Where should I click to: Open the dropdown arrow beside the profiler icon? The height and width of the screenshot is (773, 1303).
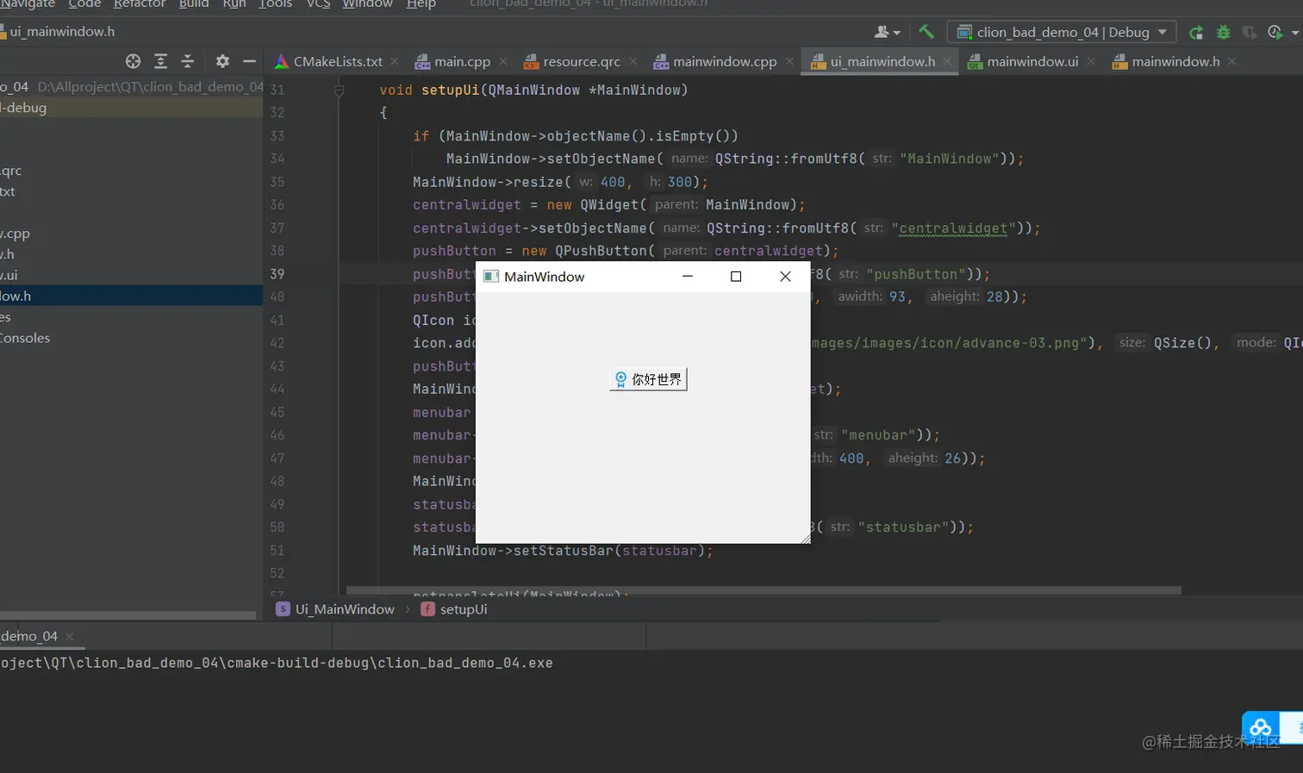tap(1295, 33)
